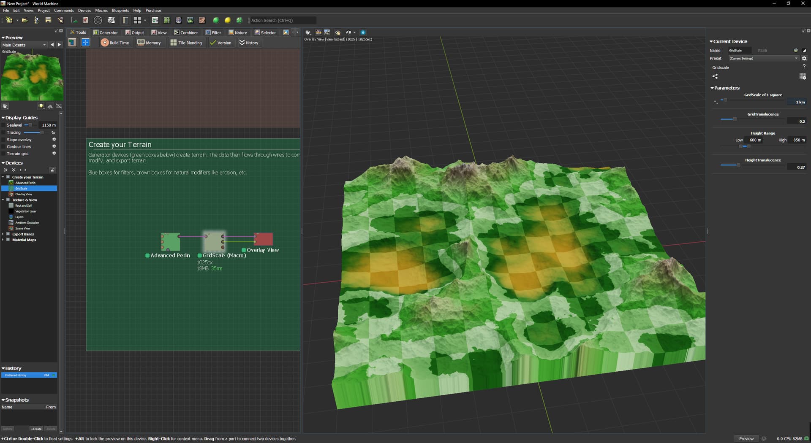Viewport: 811px width, 443px height.
Task: Click the Build Time tool button
Action: 115,43
